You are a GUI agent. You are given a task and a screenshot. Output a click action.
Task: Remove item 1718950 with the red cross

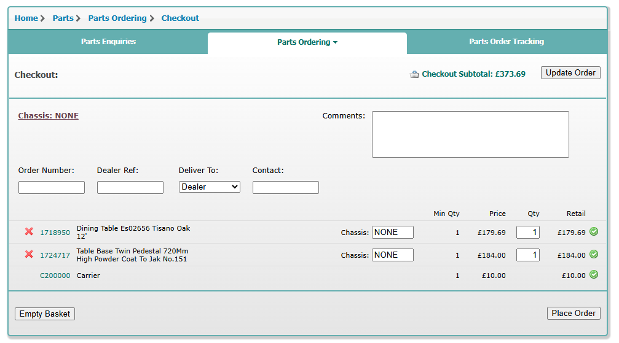(x=29, y=231)
